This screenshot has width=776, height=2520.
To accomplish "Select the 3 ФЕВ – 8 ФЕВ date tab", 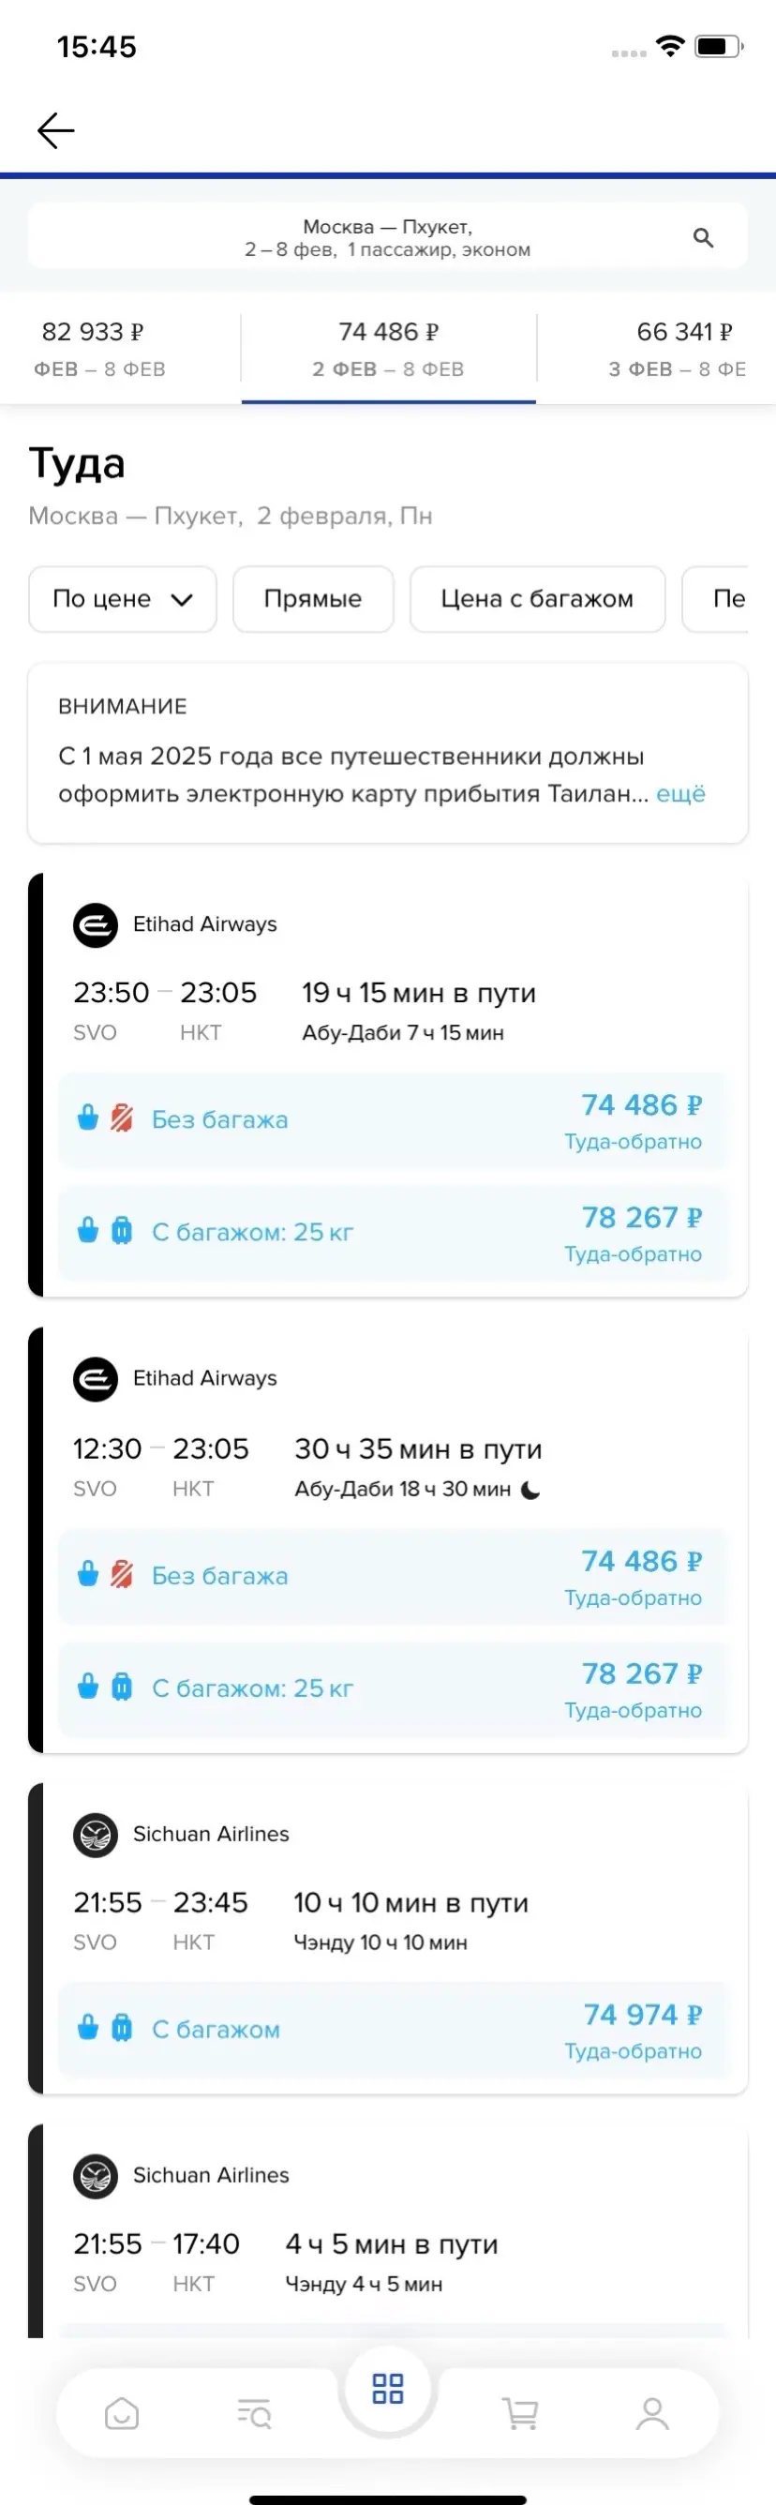I will click(677, 350).
